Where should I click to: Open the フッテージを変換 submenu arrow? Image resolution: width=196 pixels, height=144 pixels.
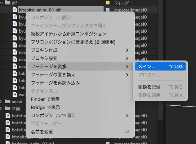coord(127,66)
